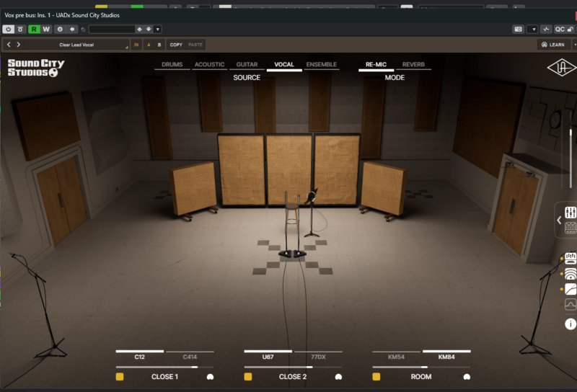Open the channel strip module icon
The width and height of the screenshot is (577, 392).
pyautogui.click(x=571, y=258)
